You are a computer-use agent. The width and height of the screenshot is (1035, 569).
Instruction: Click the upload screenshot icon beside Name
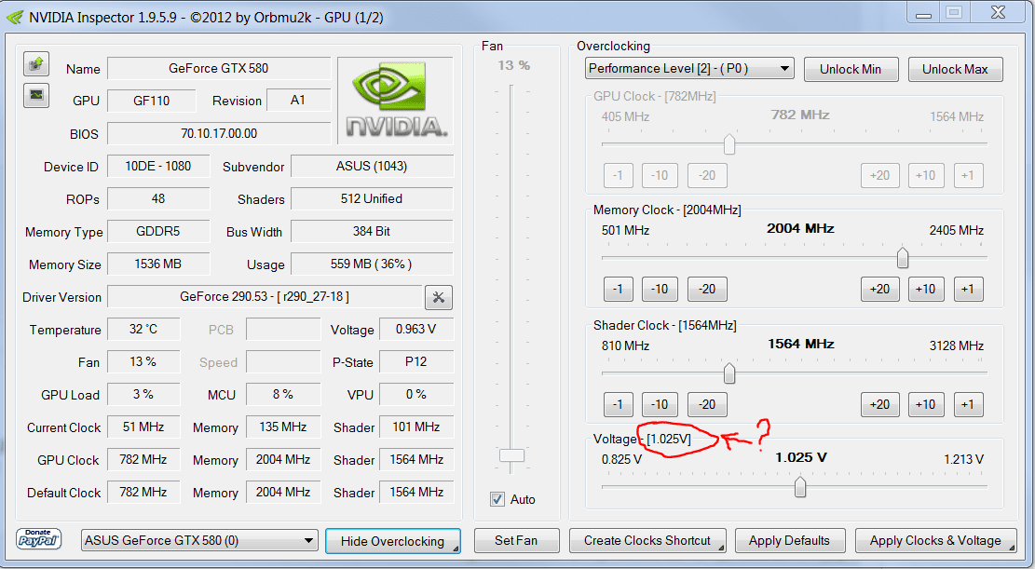point(36,64)
